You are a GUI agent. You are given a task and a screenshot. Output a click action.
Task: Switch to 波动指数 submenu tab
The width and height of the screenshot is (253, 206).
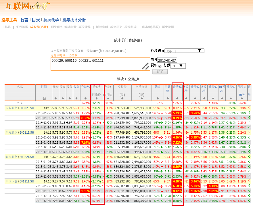[x=70, y=27]
